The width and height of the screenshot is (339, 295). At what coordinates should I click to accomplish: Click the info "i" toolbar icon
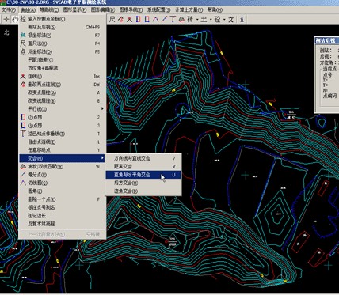coord(242,19)
